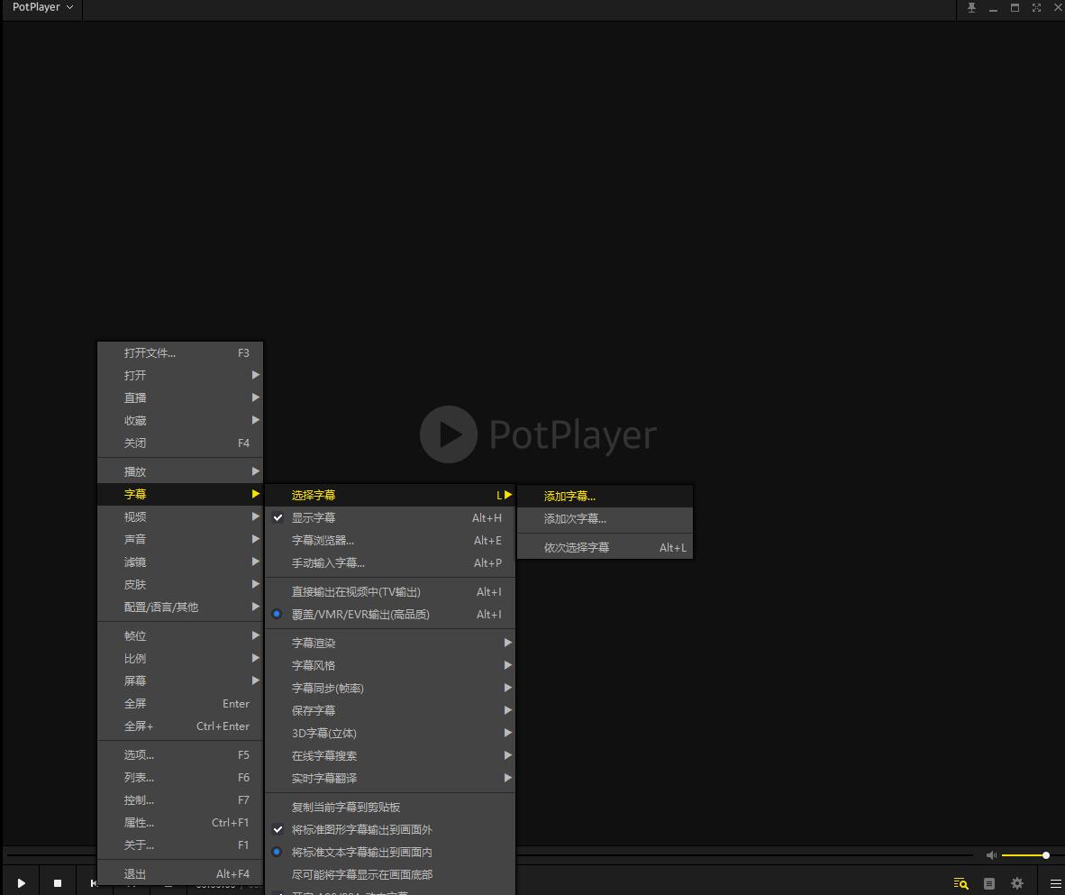1065x895 pixels.
Task: Open the playlist panel icon
Action: pos(989,882)
